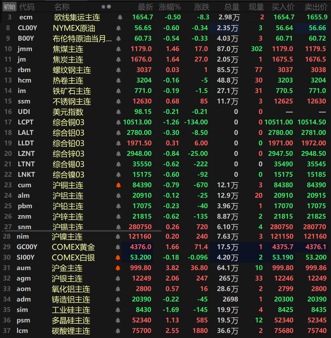Select the 螺纹钢主连 contract name
The width and height of the screenshot is (331, 338).
(x=72, y=70)
